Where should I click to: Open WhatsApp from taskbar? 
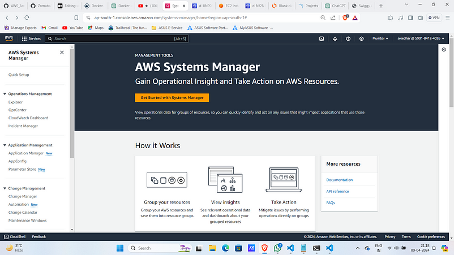277,248
